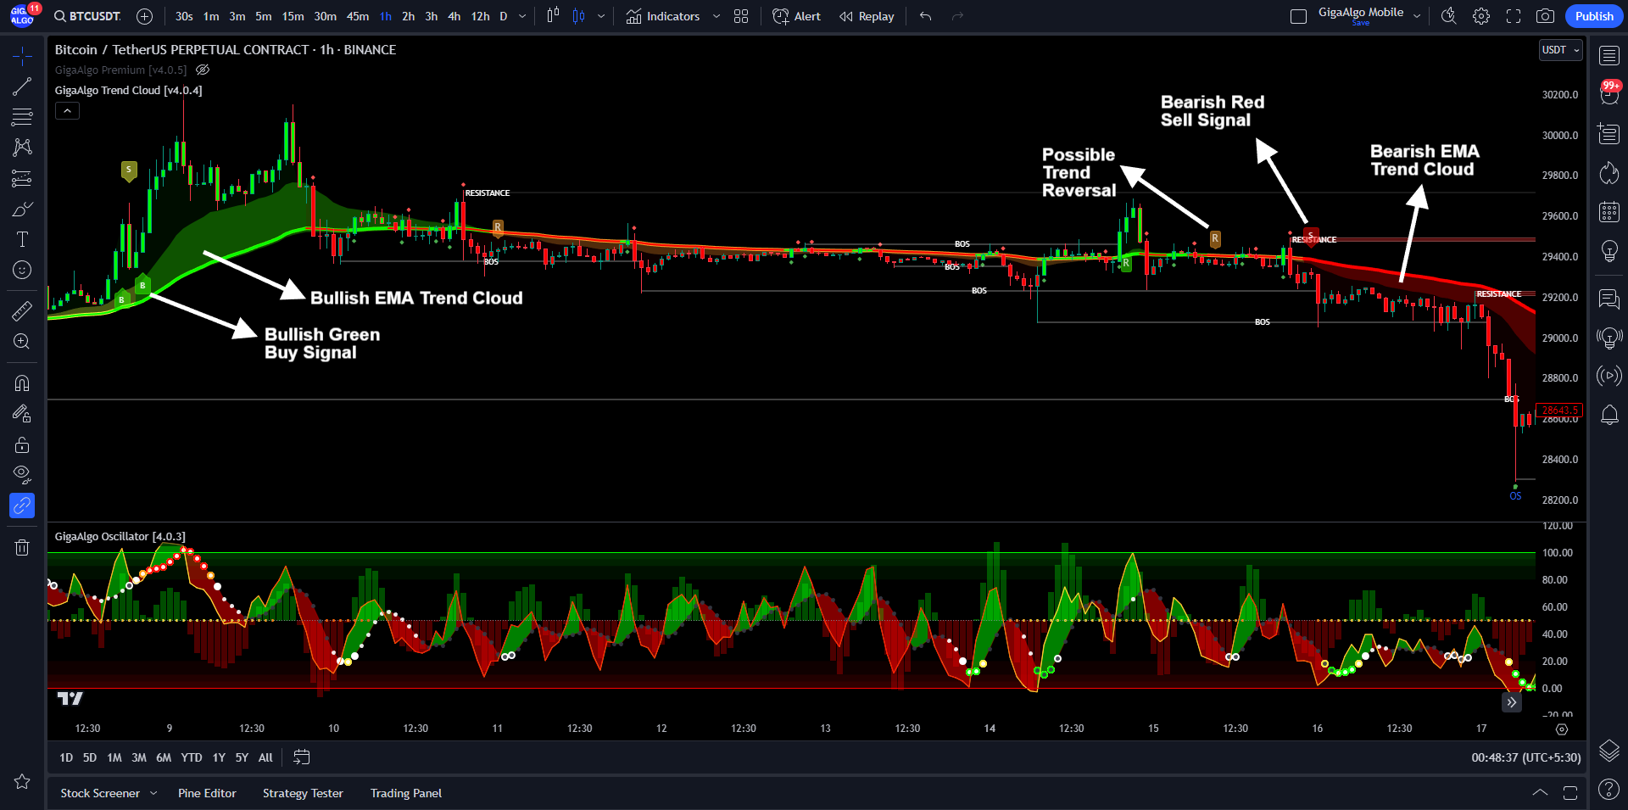
Task: Toggle magnet mode for drawings
Action: pos(22,383)
